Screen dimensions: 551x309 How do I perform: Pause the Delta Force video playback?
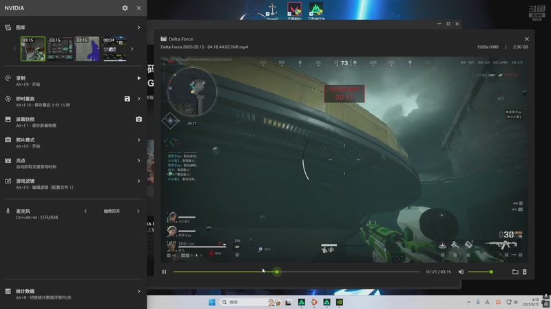(x=164, y=272)
